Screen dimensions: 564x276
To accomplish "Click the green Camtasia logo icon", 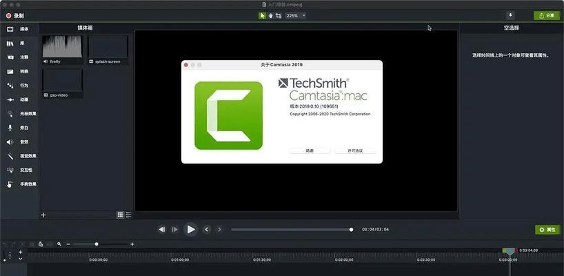I will (228, 115).
